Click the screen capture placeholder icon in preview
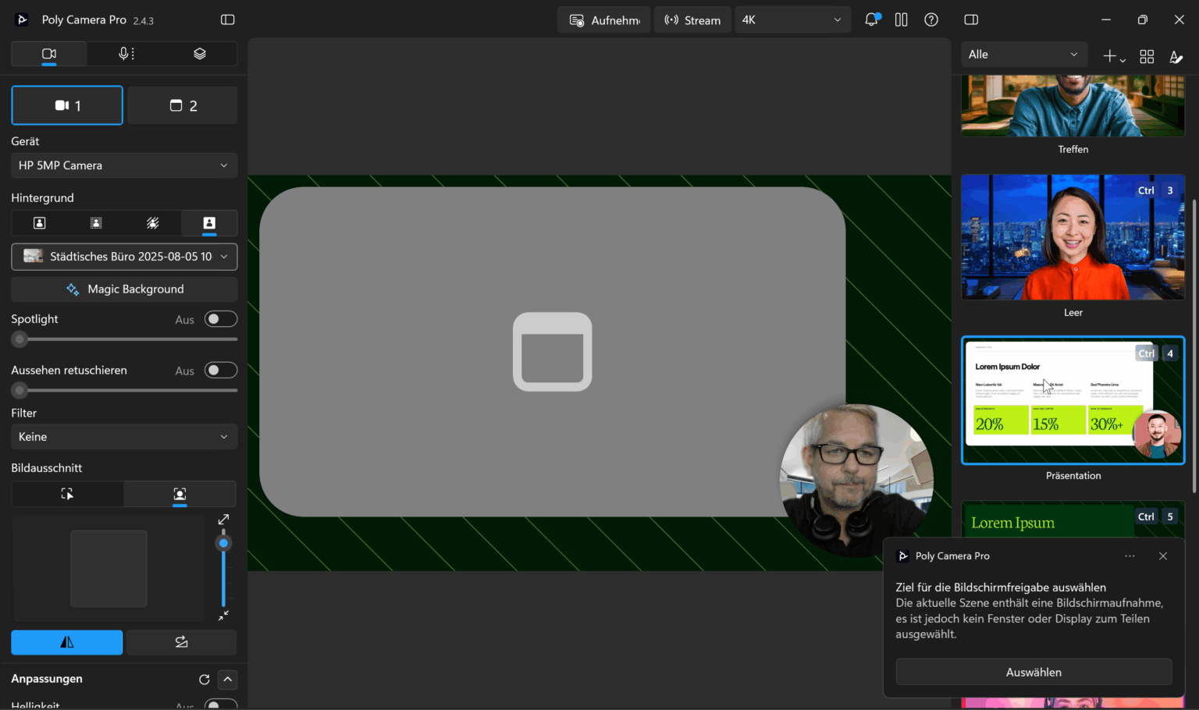 (553, 352)
